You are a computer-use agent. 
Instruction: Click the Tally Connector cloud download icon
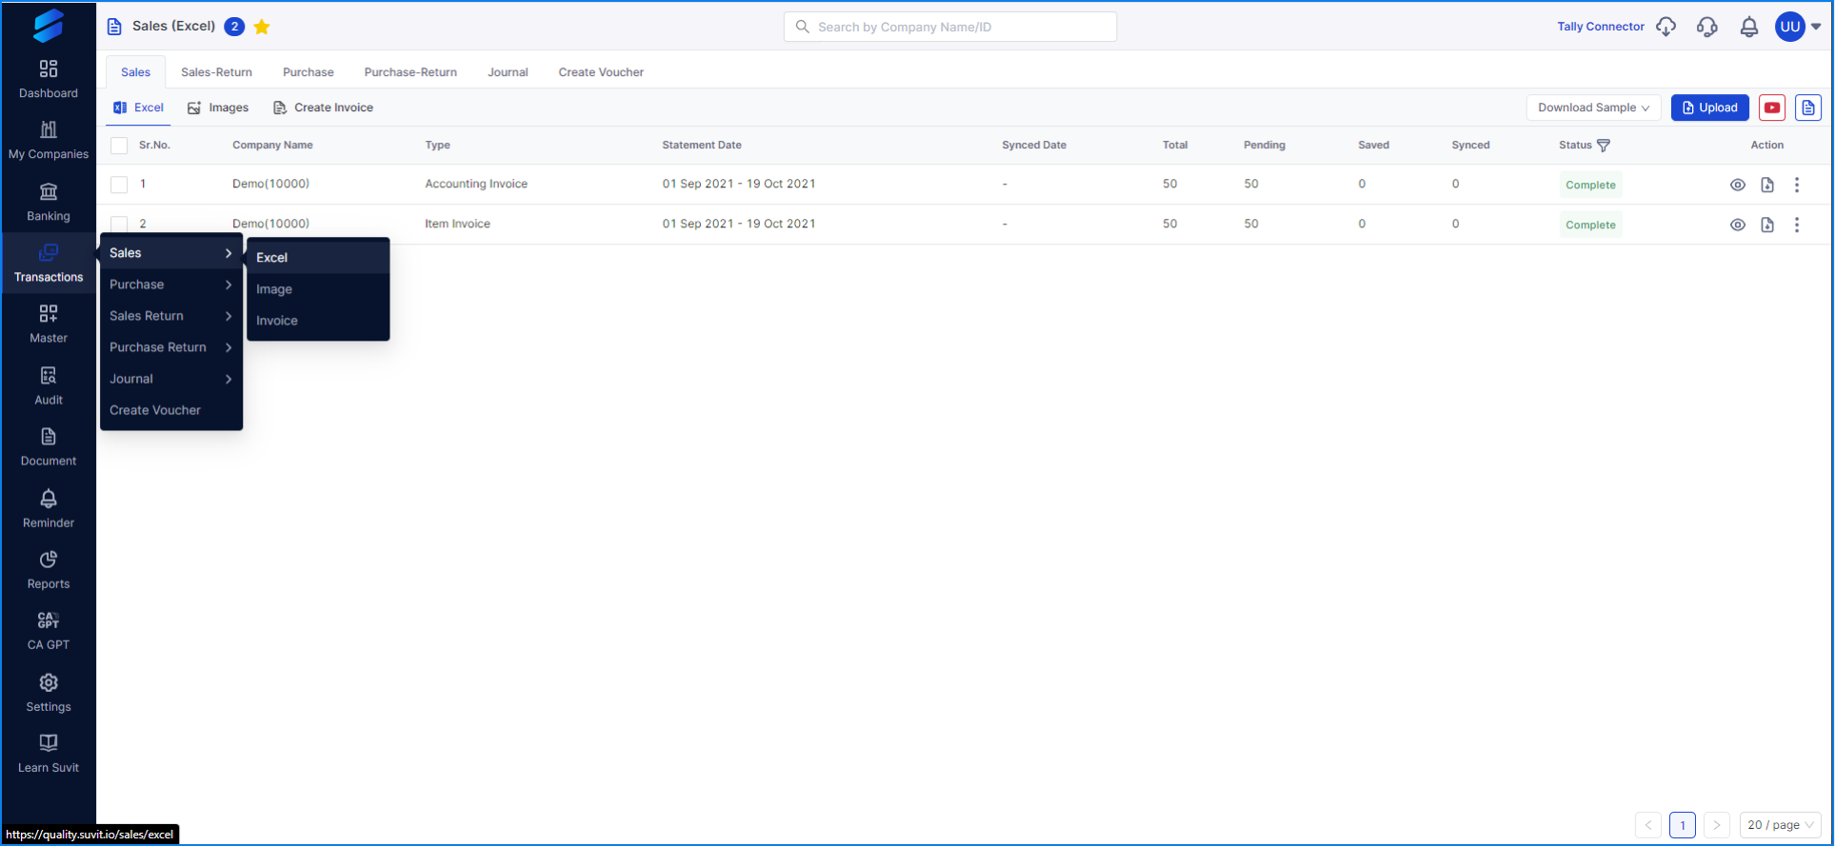(x=1665, y=27)
